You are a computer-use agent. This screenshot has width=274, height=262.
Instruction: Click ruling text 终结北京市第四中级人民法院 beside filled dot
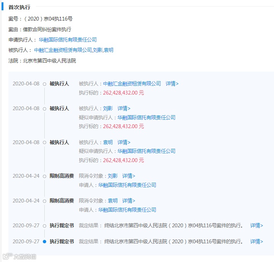(x=173, y=241)
